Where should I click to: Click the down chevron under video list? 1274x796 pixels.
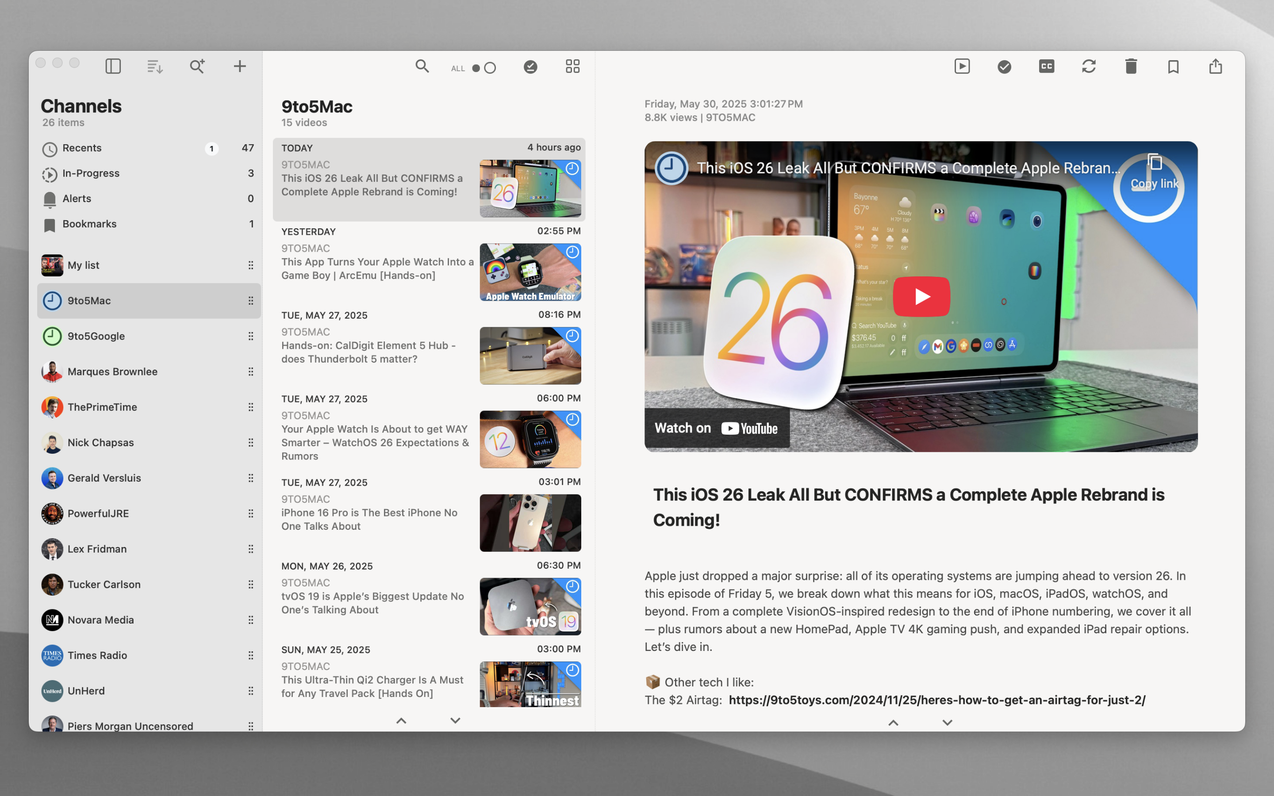click(455, 720)
